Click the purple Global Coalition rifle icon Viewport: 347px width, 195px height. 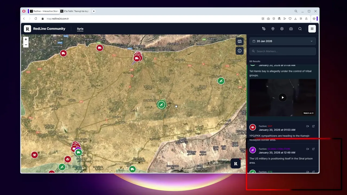tap(253, 150)
